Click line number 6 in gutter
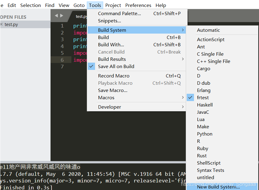 [x=62, y=60]
